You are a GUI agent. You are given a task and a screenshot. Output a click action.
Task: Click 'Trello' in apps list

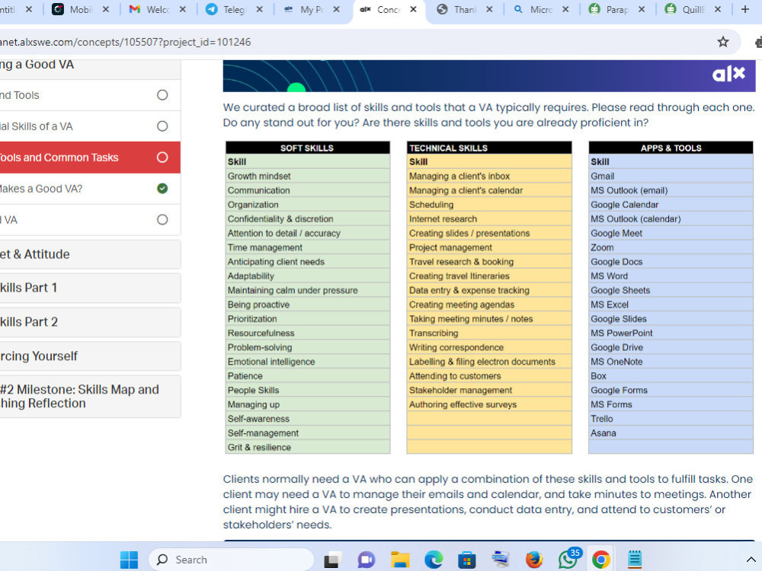click(602, 419)
